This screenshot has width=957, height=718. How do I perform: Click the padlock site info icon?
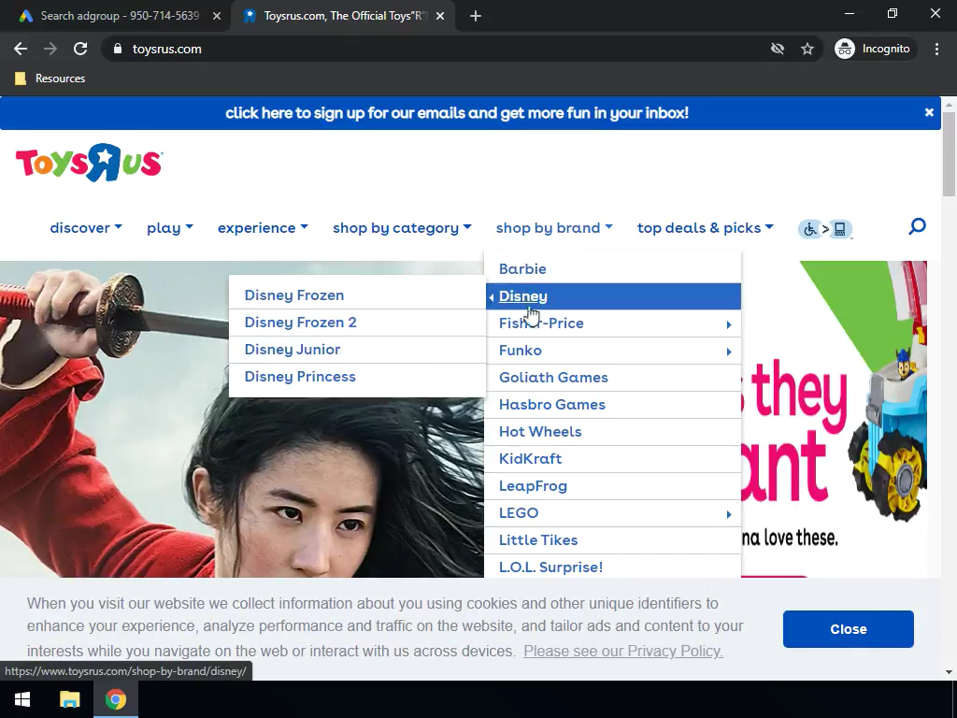point(118,49)
